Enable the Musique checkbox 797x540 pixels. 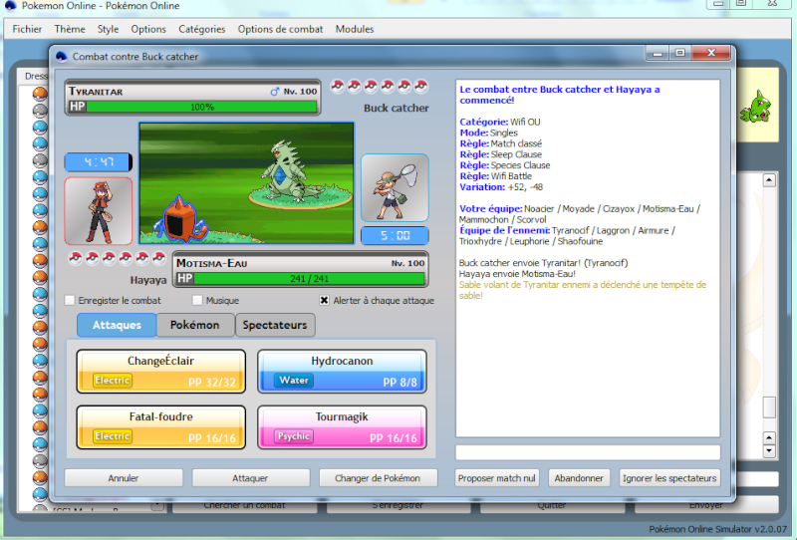(197, 301)
